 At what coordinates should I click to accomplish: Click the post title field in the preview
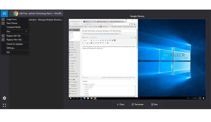coord(109,31)
